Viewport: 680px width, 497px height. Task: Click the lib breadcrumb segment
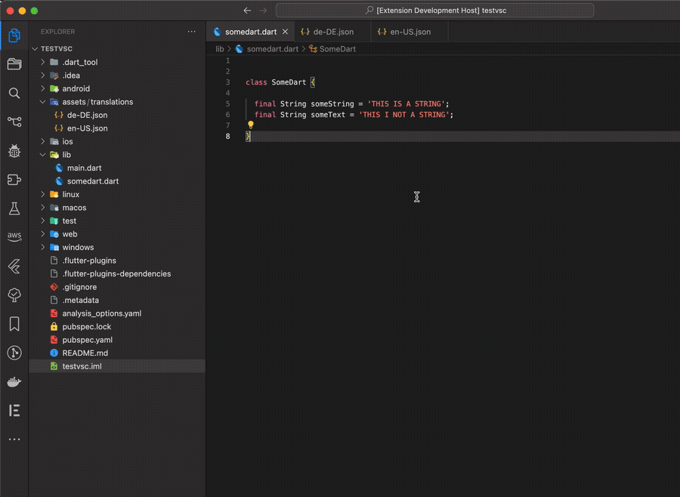click(220, 49)
